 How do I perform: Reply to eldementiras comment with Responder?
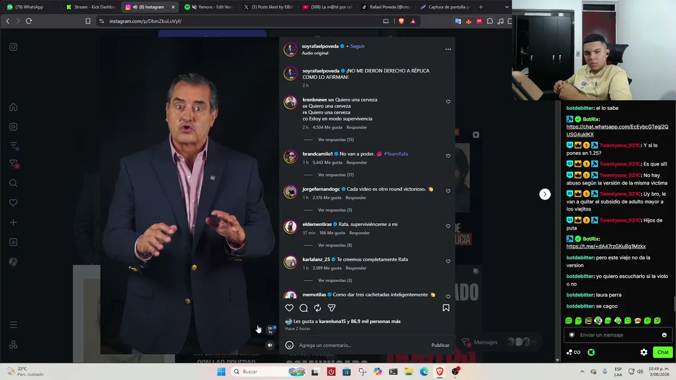tap(360, 233)
